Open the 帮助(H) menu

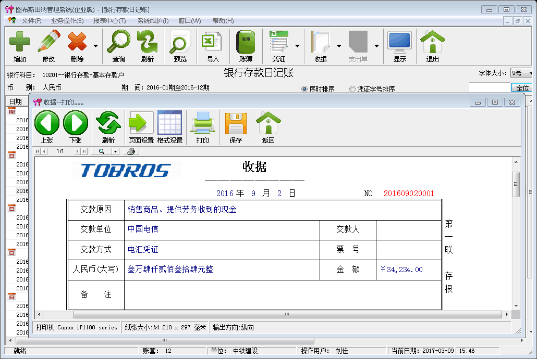click(223, 20)
